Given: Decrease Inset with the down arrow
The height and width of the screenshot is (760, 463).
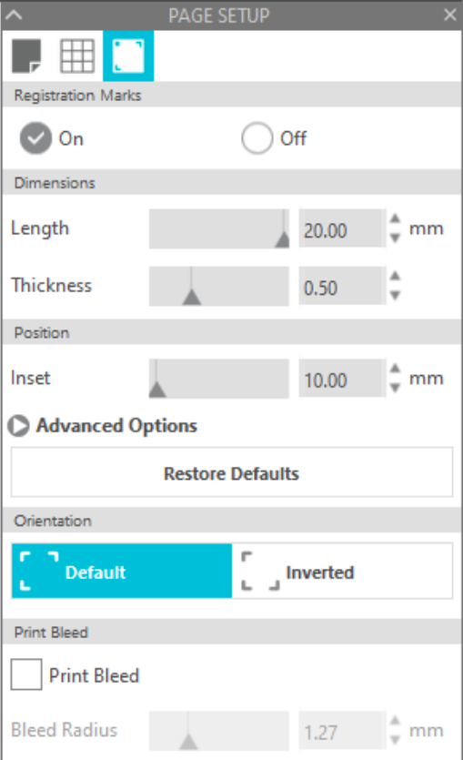Looking at the screenshot, I should [x=395, y=388].
